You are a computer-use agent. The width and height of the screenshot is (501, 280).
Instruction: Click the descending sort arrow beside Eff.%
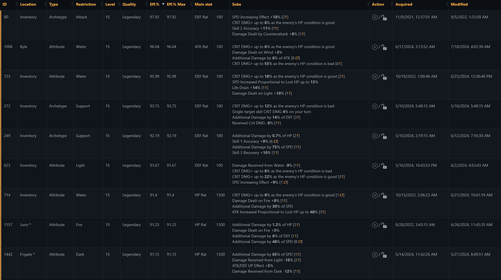[x=163, y=4]
